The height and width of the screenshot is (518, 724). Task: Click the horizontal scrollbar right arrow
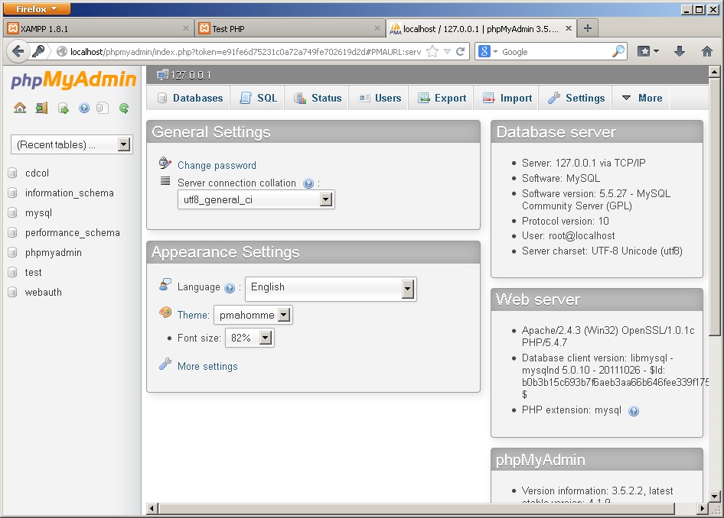pos(702,509)
